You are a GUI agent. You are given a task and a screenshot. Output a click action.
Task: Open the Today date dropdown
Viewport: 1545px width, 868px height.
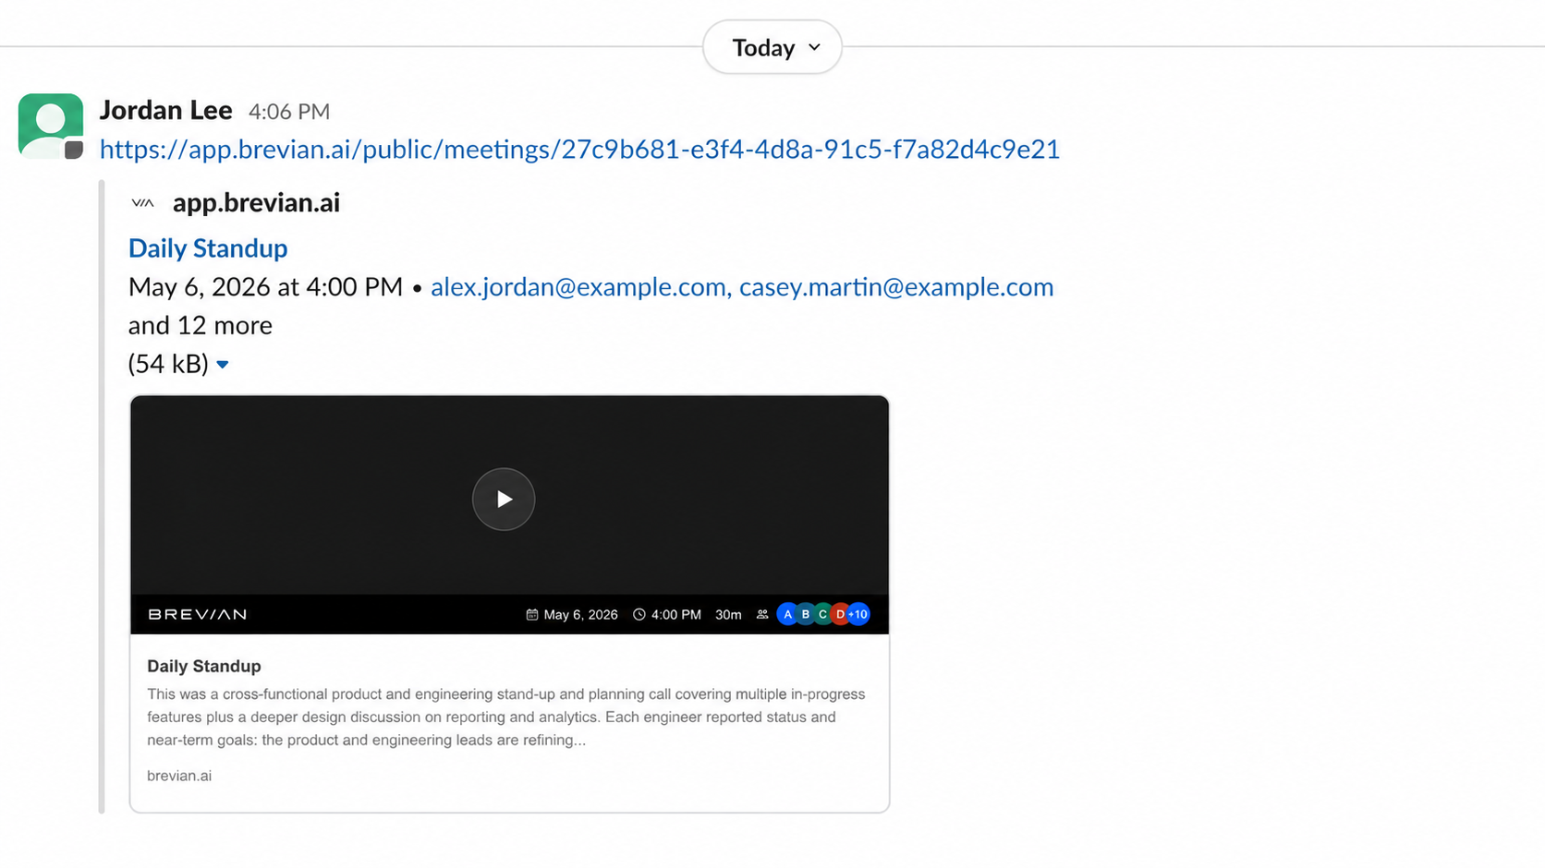[x=772, y=47]
